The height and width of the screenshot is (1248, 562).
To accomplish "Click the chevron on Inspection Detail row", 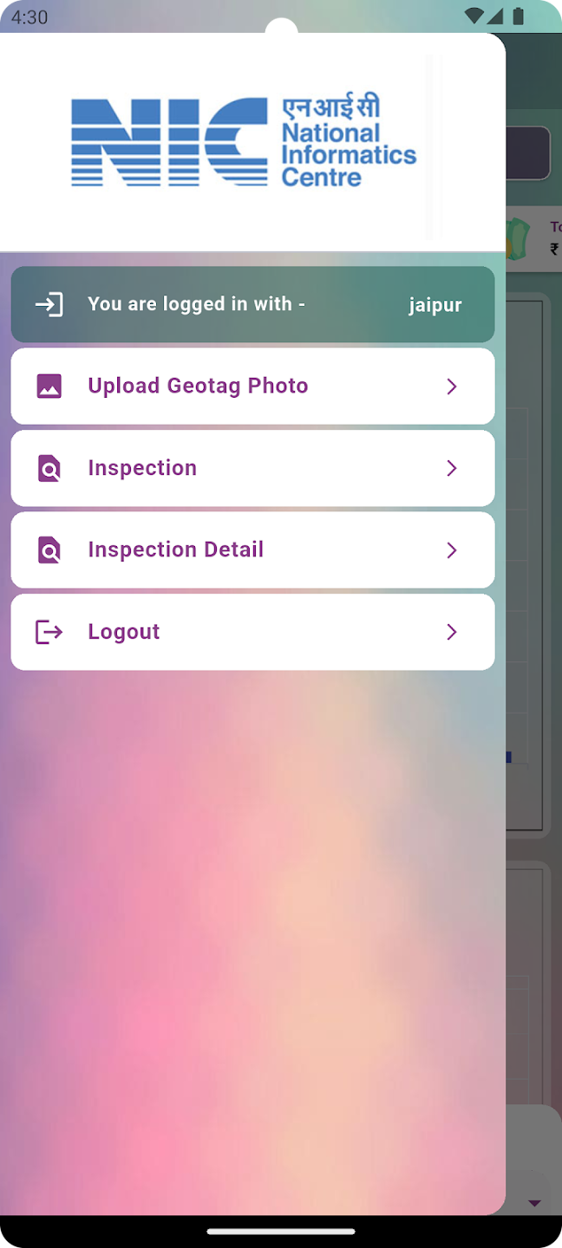I will click(452, 550).
